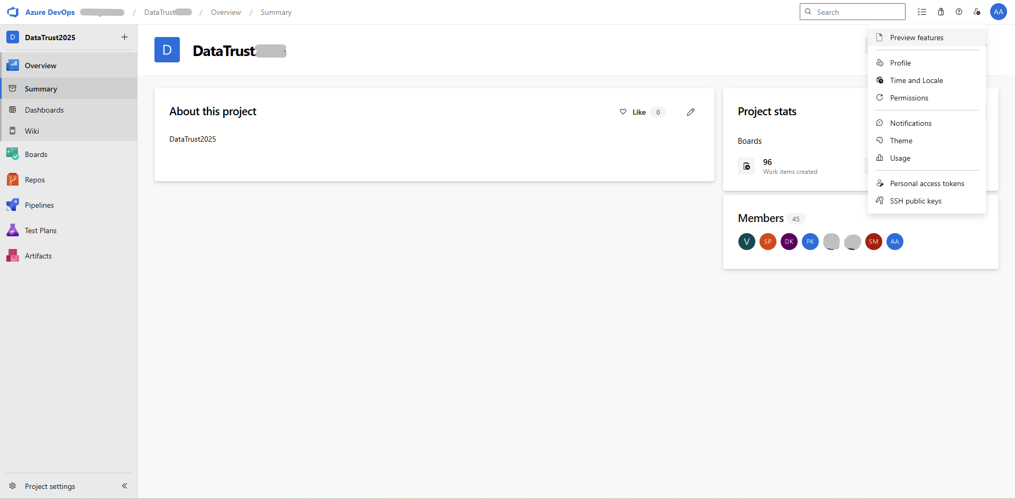
Task: Click the Azure DevOps breadcrumb link
Action: coord(50,12)
